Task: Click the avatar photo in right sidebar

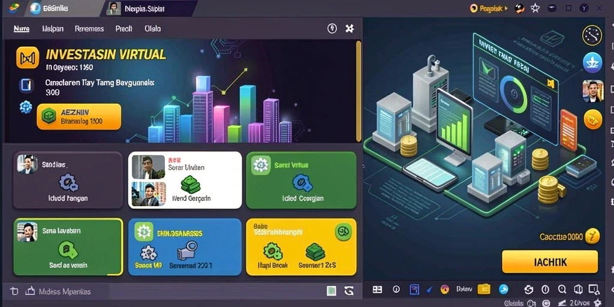Action: [592, 91]
